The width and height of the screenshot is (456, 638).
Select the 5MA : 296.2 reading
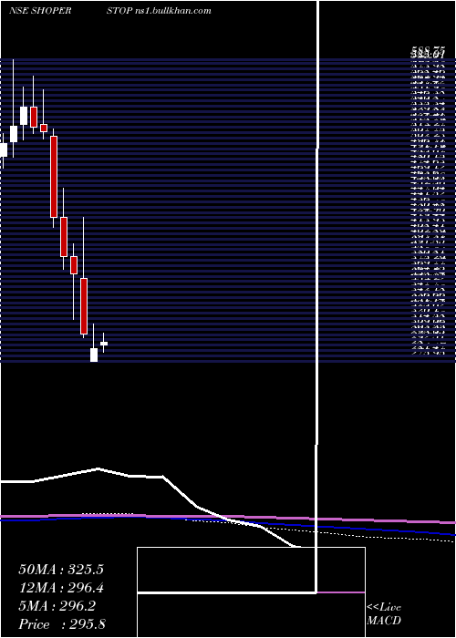(x=57, y=606)
